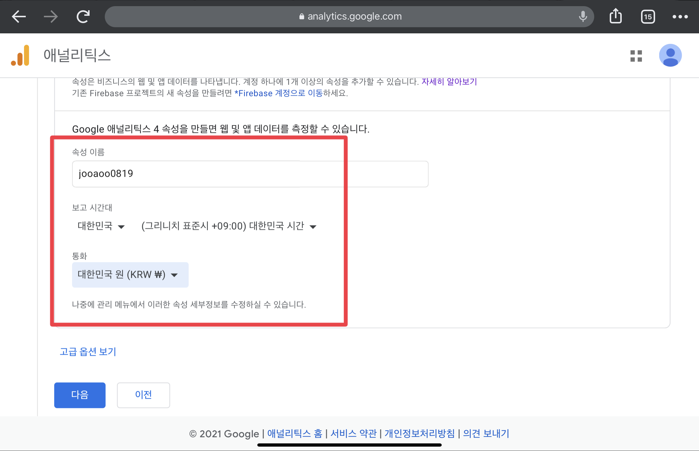The height and width of the screenshot is (451, 699).
Task: Open the 애널리틱스 홈 footer link
Action: click(294, 433)
